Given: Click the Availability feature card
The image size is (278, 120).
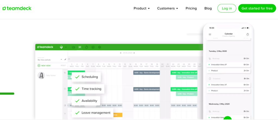Looking at the screenshot, I should [86, 101].
